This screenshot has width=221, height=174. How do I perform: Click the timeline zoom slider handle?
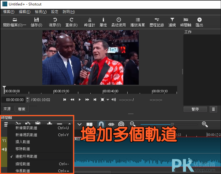(172, 124)
